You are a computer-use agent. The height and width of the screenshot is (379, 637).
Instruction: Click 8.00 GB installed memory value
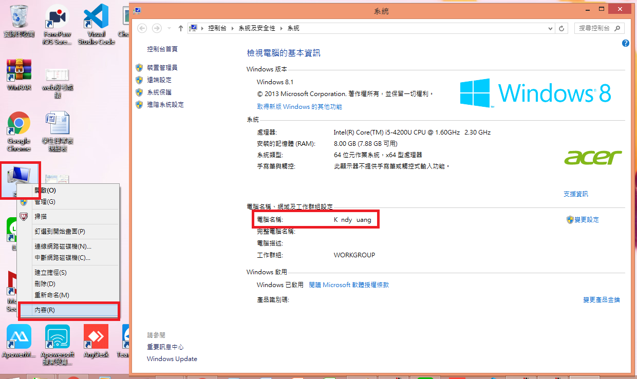coord(366,144)
